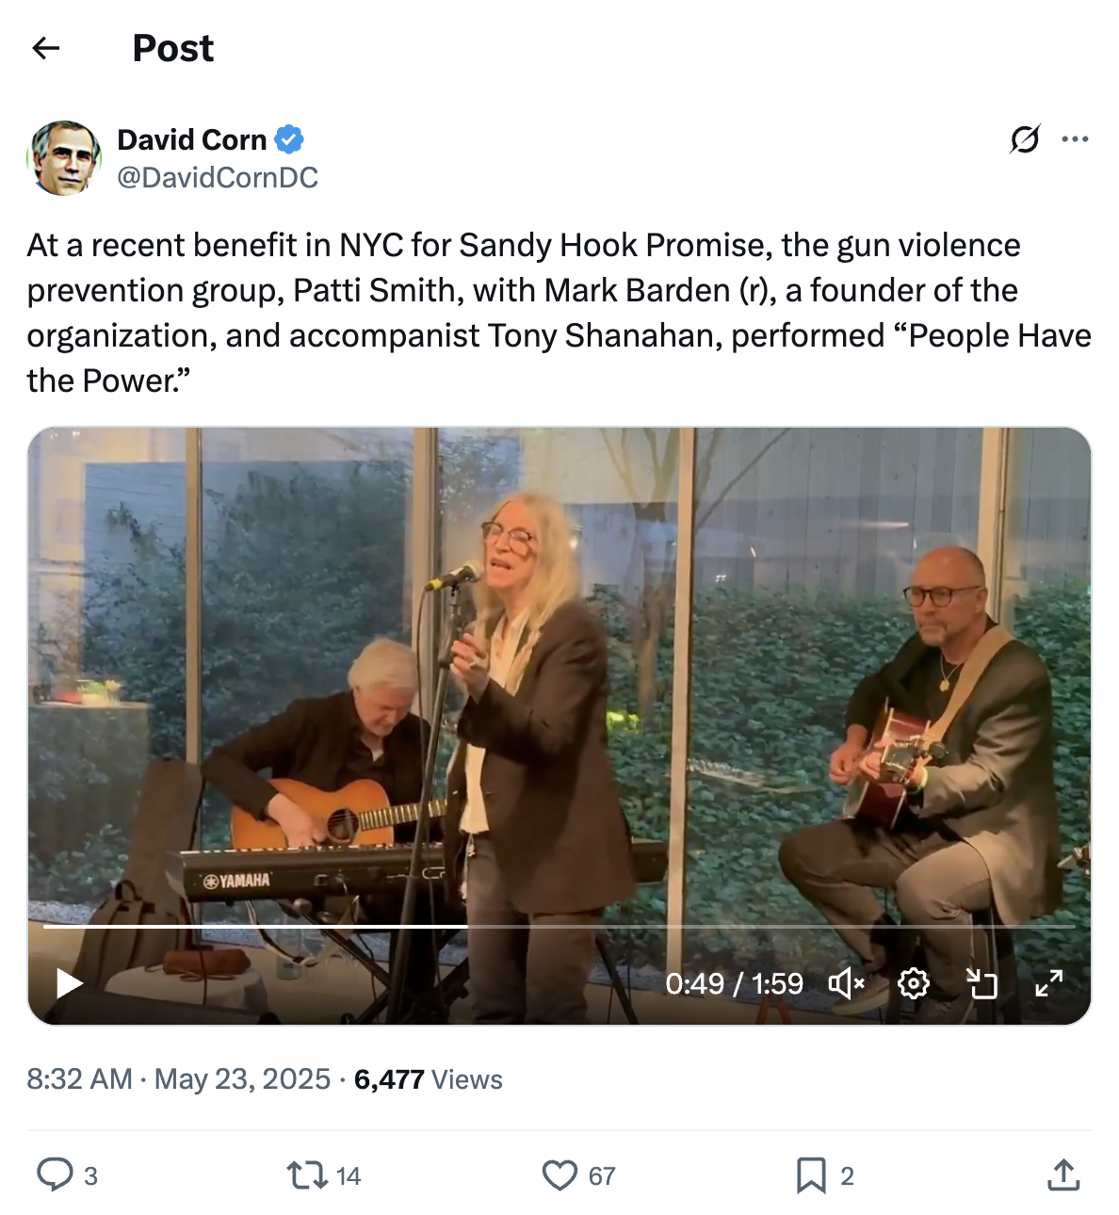Open Grok analysis for this post
Screen dimensions: 1119x1215
[1027, 139]
